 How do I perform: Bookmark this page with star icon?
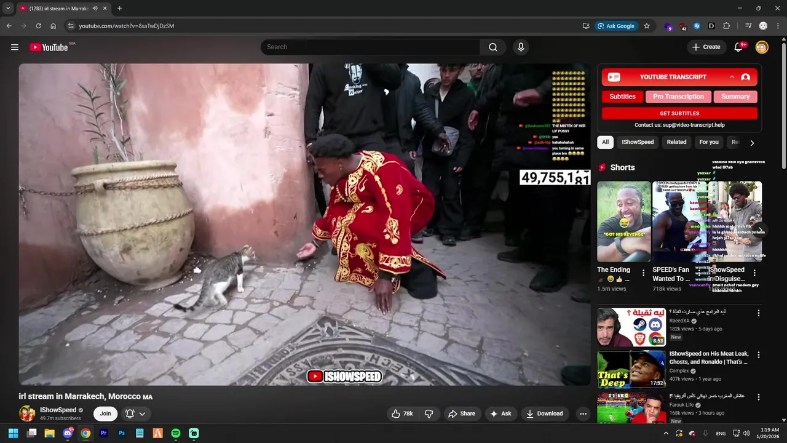(x=647, y=26)
